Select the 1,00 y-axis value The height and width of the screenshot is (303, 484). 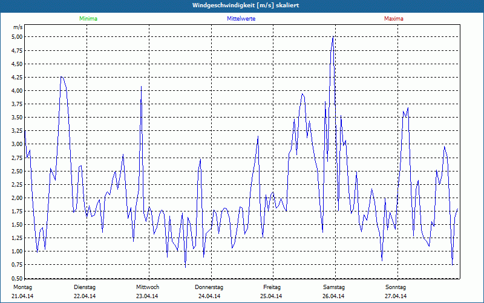point(18,251)
